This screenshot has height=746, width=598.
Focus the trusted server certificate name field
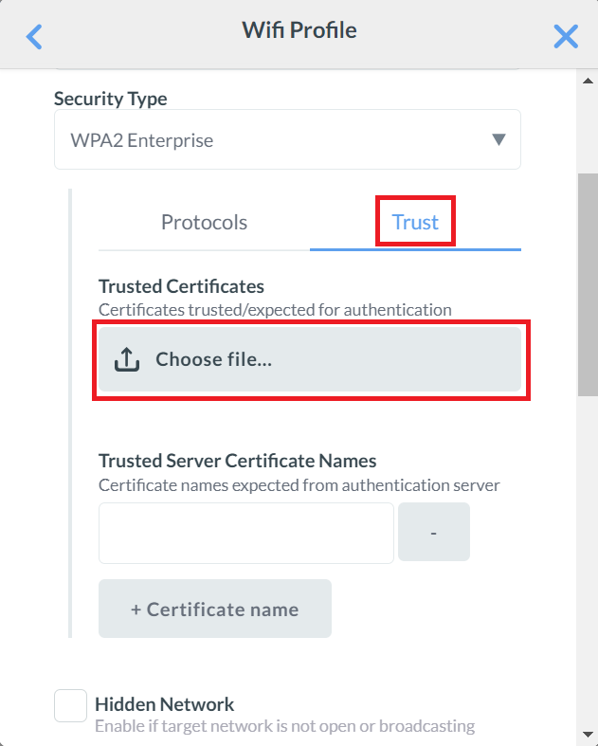tap(246, 533)
